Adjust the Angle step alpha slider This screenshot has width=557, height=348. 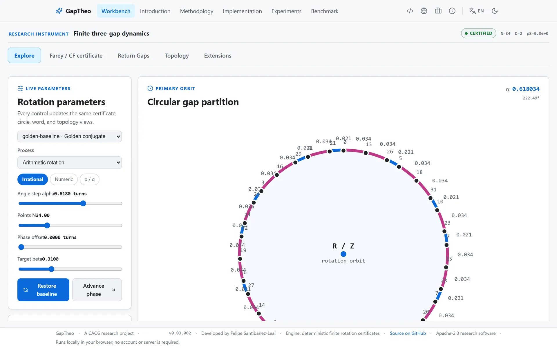click(x=70, y=203)
